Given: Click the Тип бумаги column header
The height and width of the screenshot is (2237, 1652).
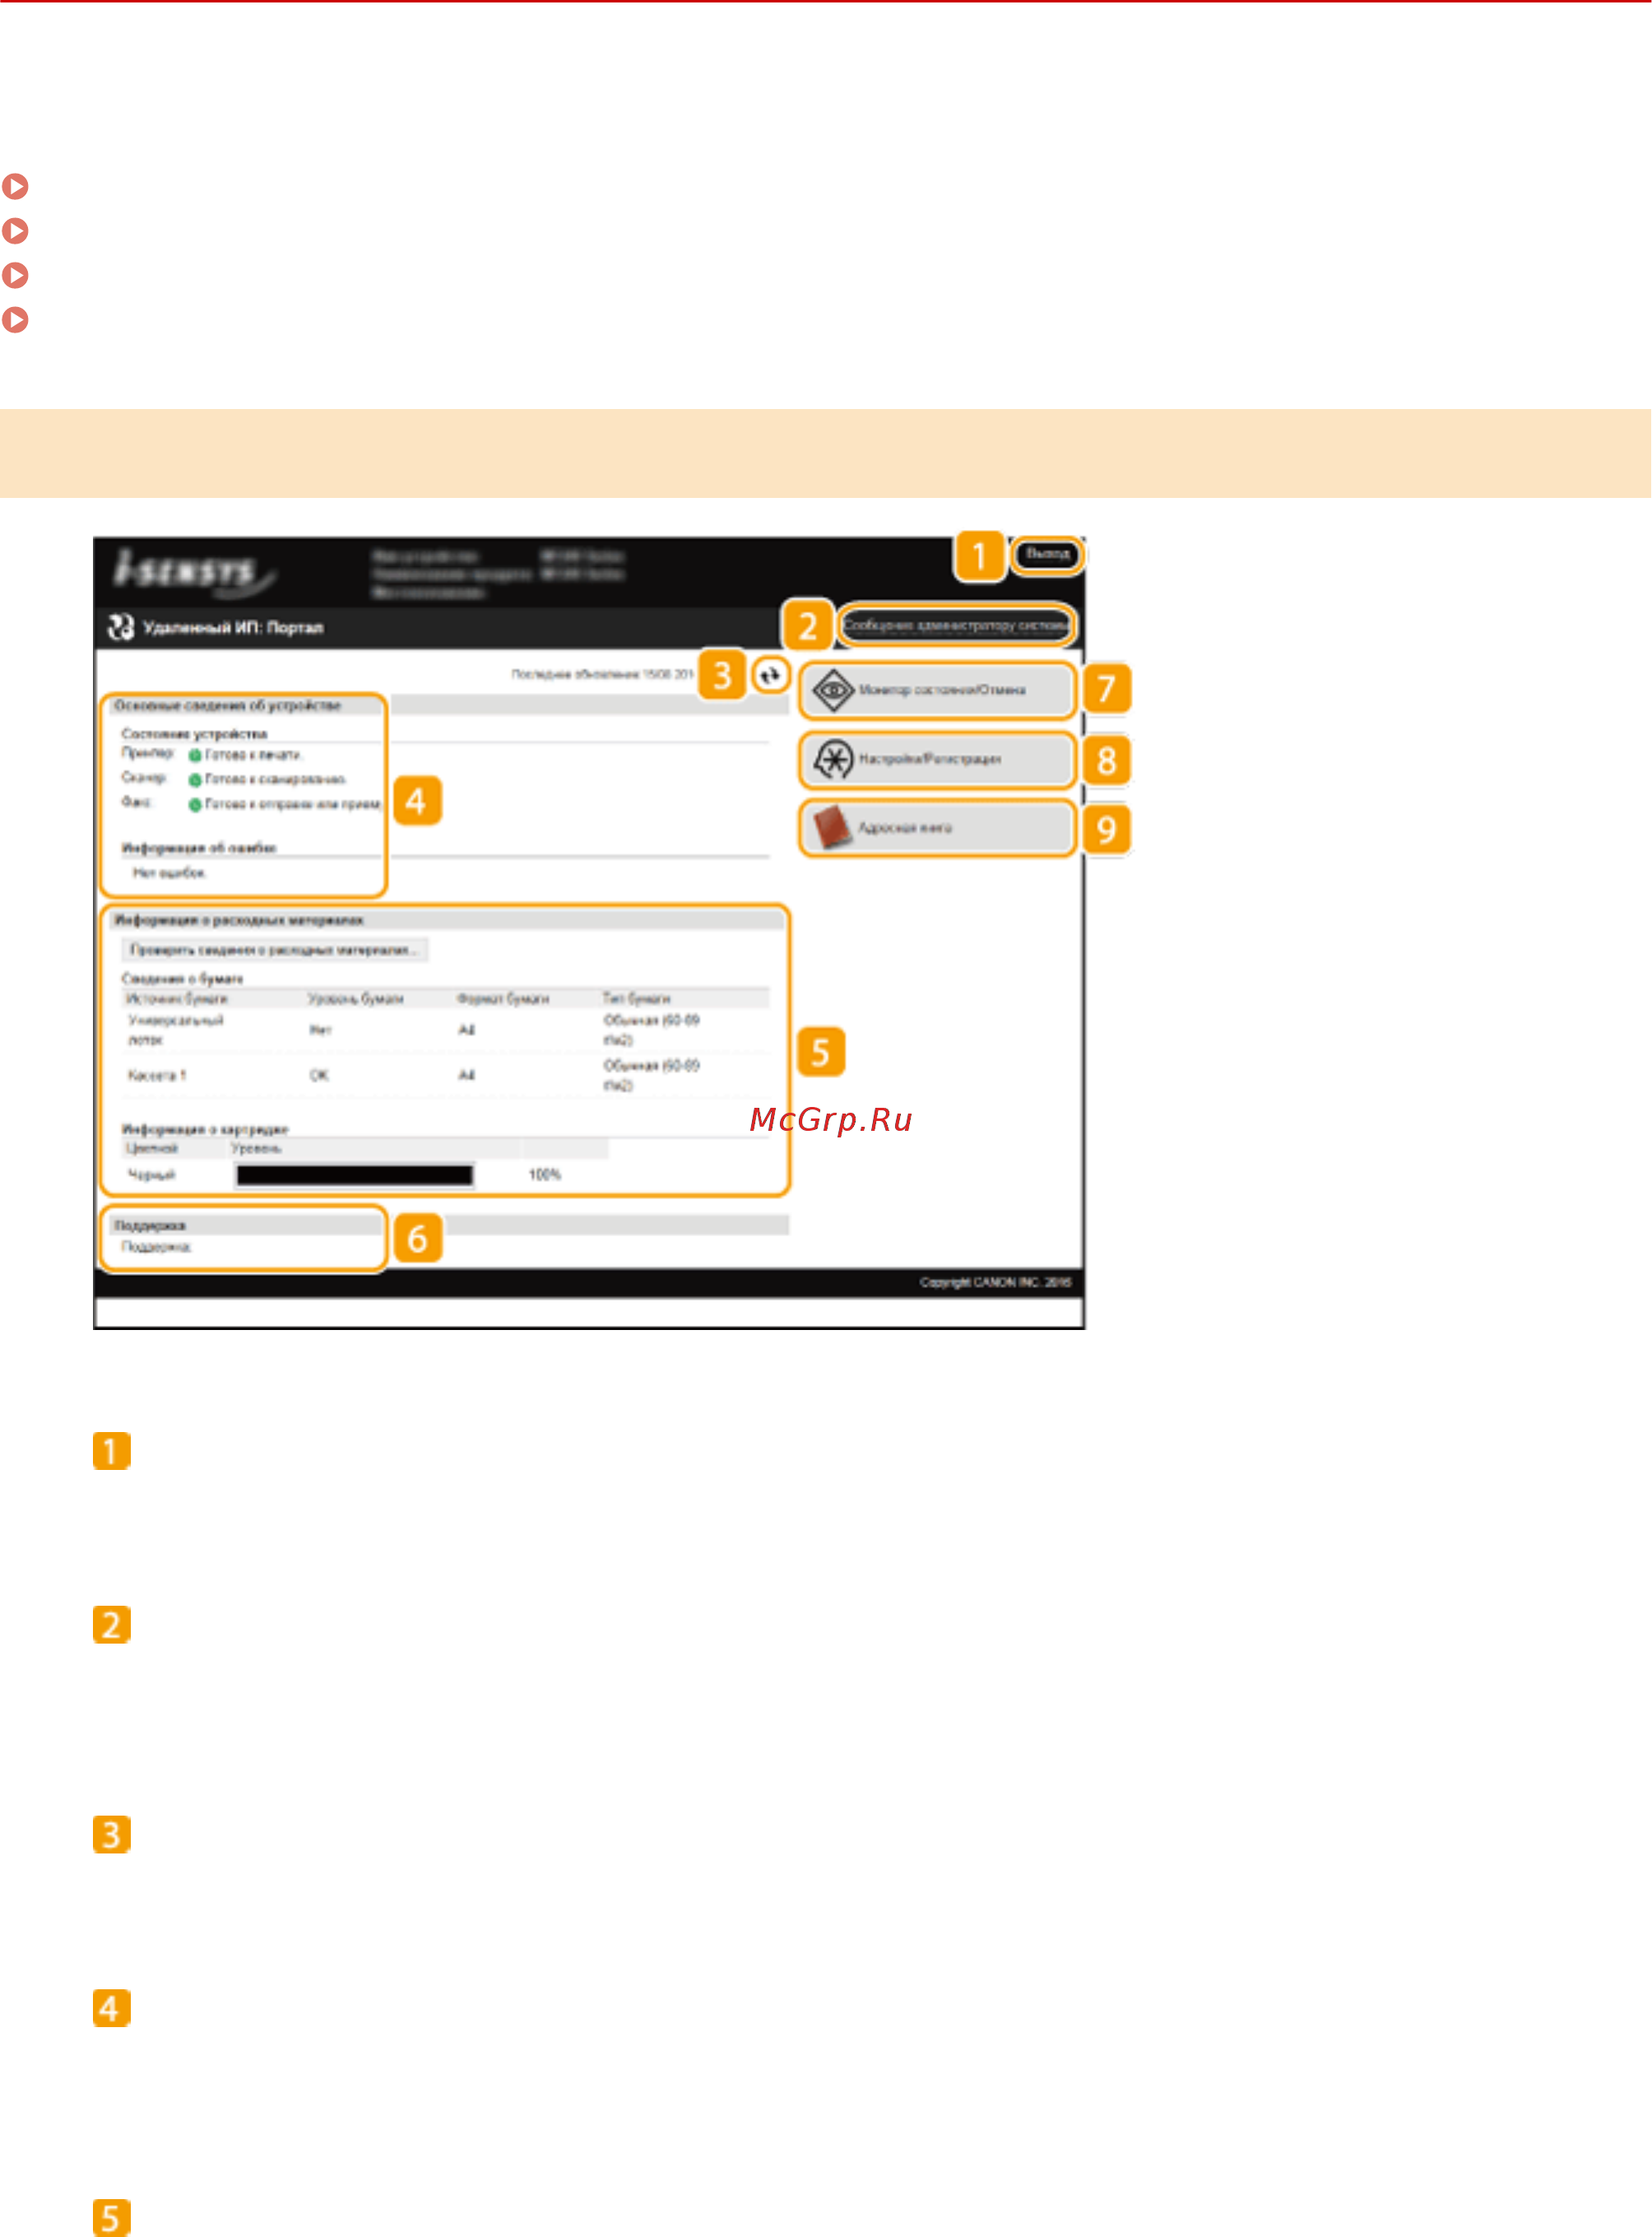Looking at the screenshot, I should click(637, 998).
